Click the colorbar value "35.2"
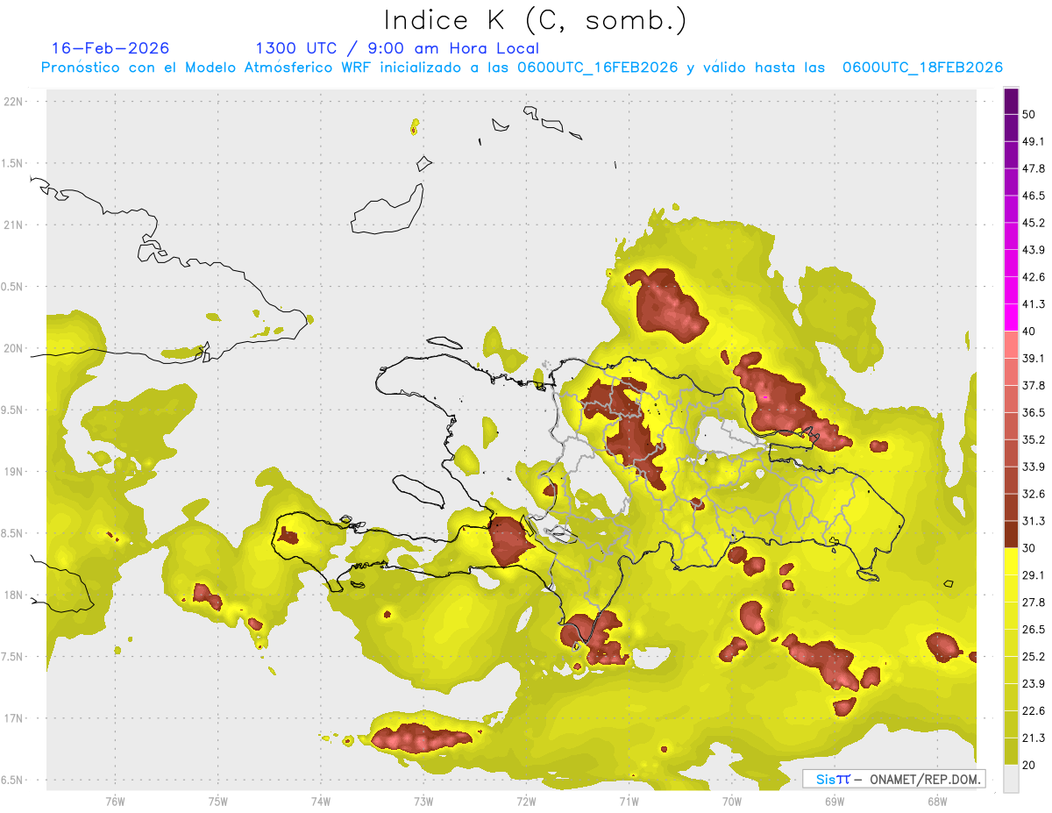 tap(1034, 439)
